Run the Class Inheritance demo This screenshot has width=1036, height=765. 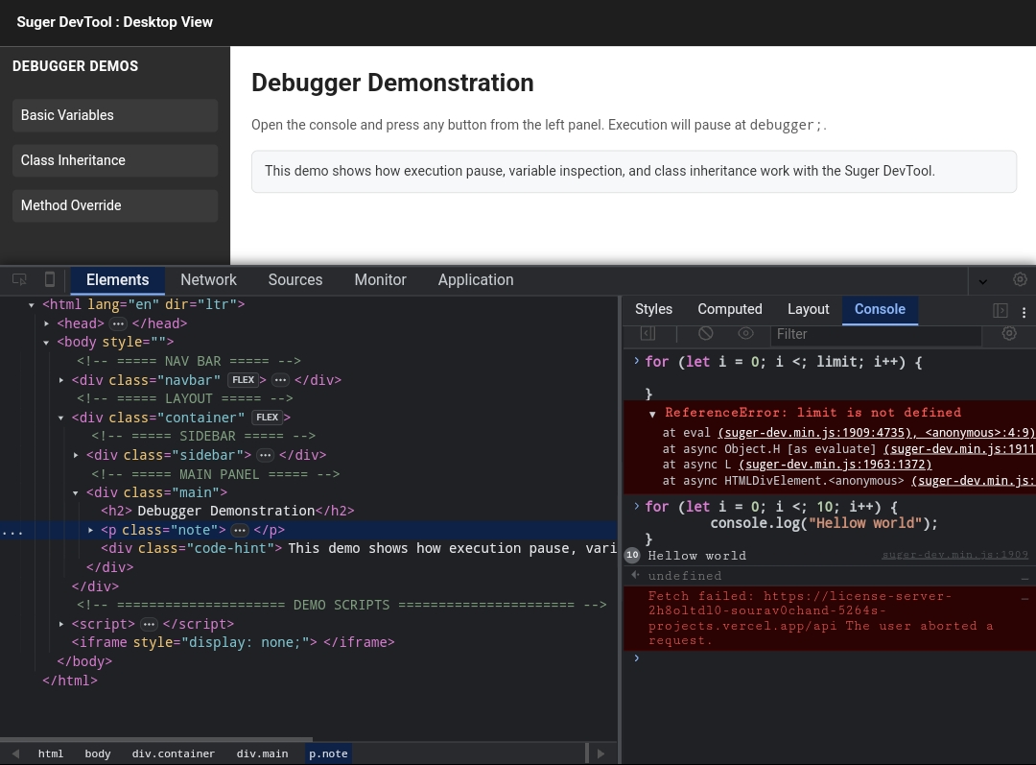coord(115,160)
